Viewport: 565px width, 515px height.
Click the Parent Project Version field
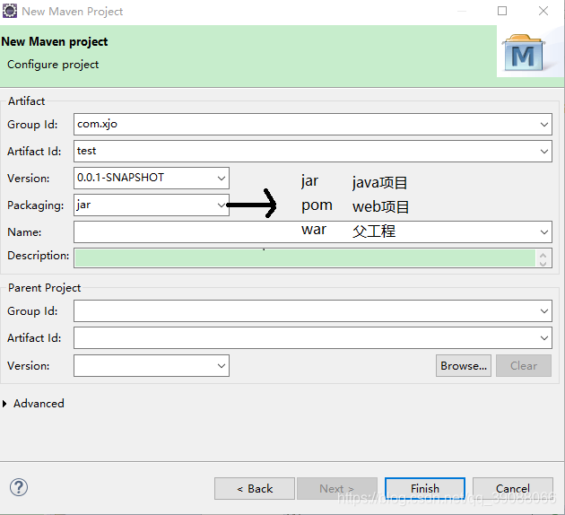coord(152,366)
